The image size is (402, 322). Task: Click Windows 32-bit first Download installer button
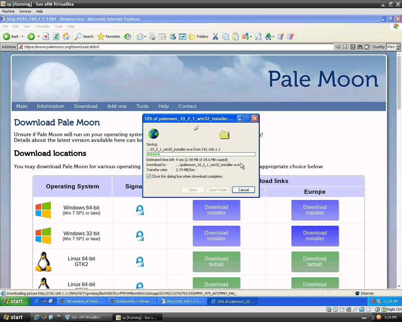216,236
